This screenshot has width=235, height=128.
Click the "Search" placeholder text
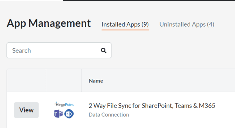click(x=21, y=51)
